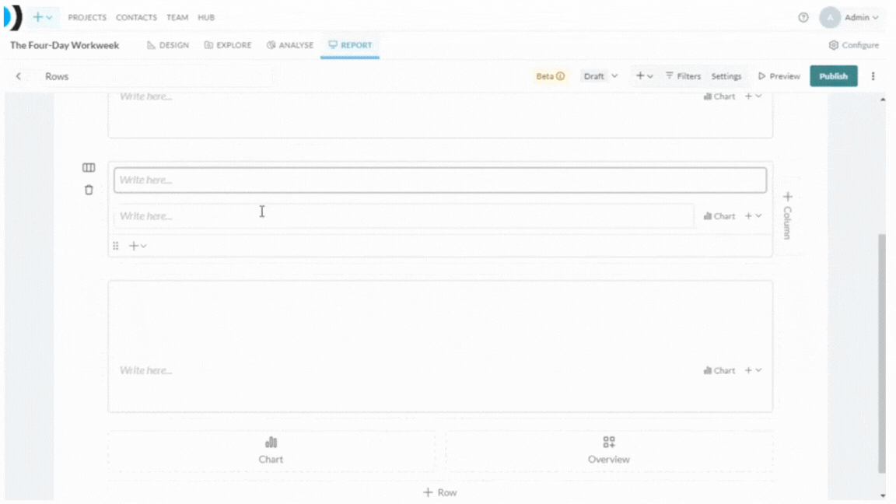Screen dimensions: 896x504
Task: Click the scrollbar up arrow
Action: [882, 100]
